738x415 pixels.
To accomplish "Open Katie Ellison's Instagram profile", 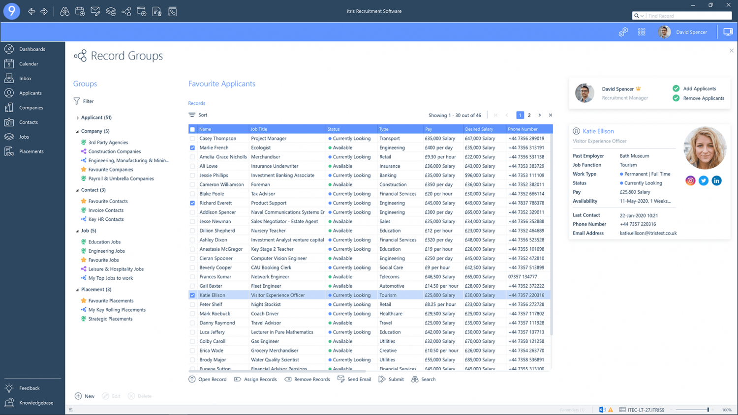I will coord(690,181).
